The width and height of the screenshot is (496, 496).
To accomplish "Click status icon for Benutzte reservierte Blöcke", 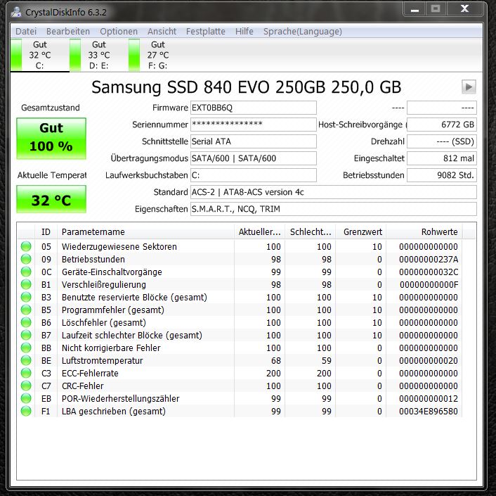I will (x=26, y=297).
